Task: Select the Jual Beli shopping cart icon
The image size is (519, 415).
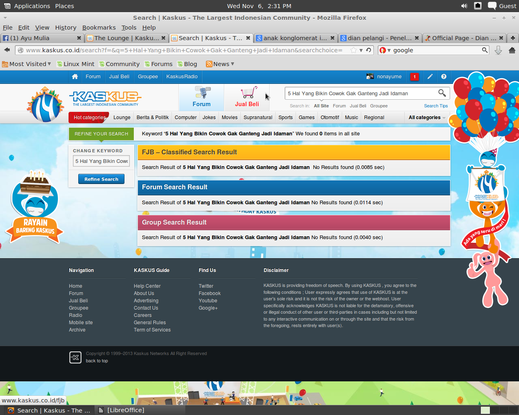Action: (247, 97)
